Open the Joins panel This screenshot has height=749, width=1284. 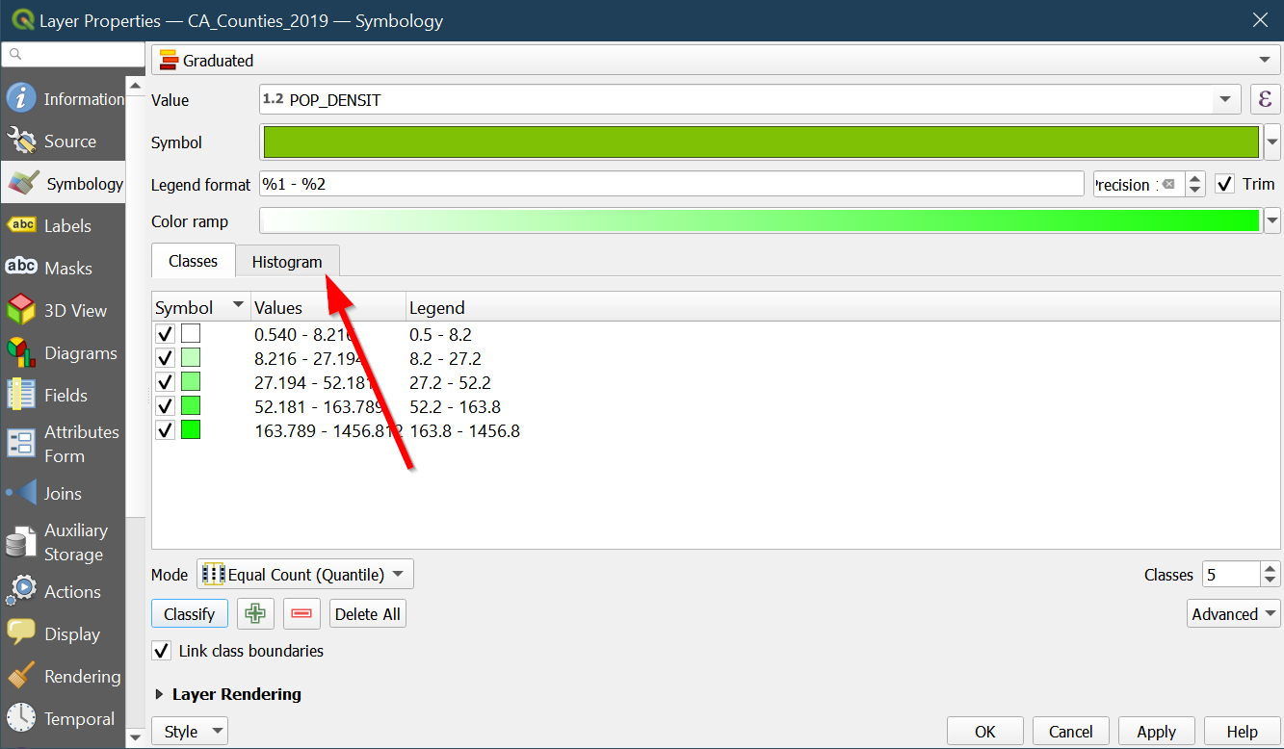click(x=62, y=493)
